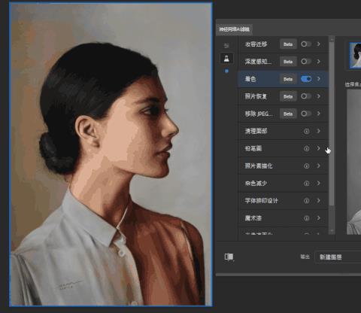Open the featured filters list icon

pos(226,46)
